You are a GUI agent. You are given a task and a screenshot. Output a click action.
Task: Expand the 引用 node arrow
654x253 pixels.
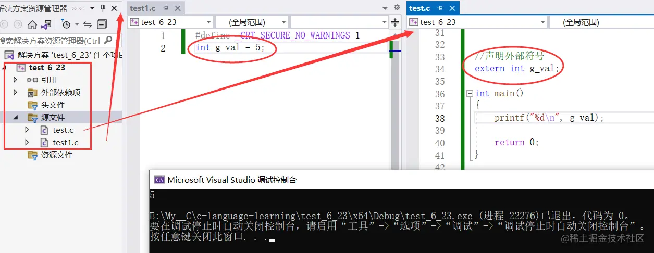pyautogui.click(x=15, y=80)
